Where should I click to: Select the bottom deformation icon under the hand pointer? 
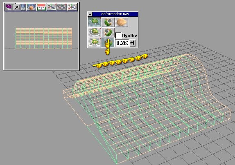pos(108,42)
